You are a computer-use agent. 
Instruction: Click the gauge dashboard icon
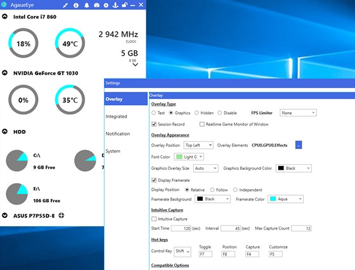(x=96, y=5)
